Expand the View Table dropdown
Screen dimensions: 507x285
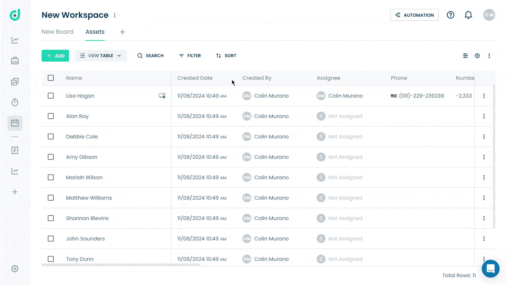101,56
